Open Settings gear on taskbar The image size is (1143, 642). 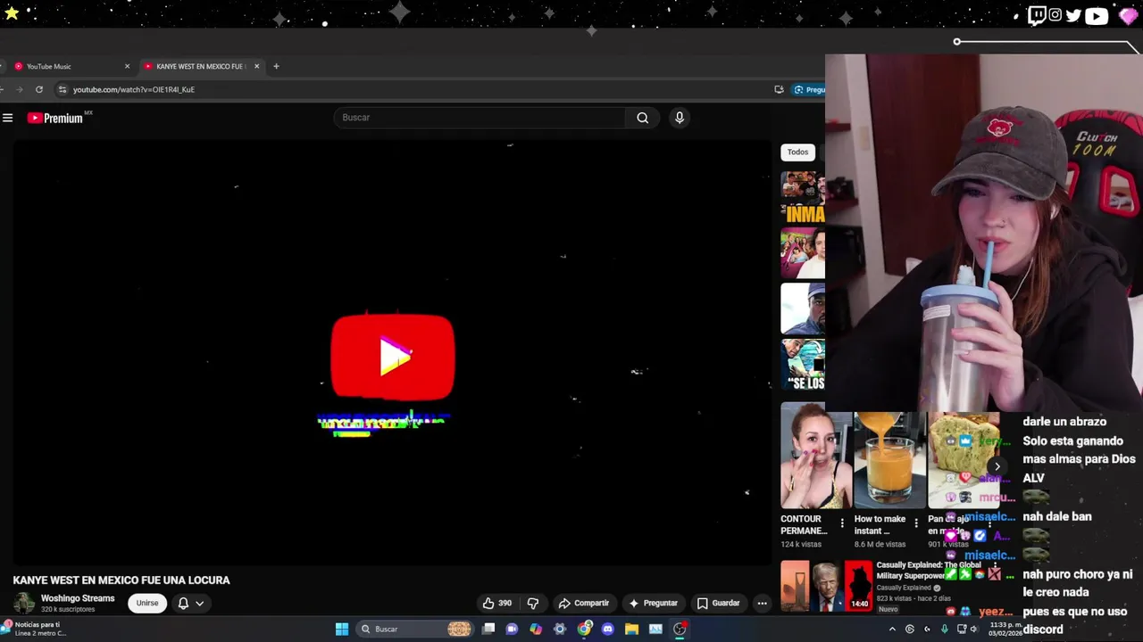point(560,629)
